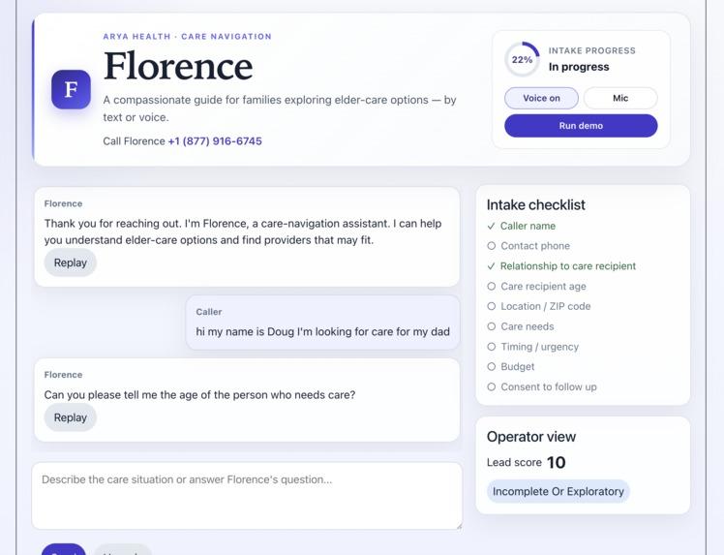Replay Florence's greeting message
This screenshot has height=555, width=724.
click(71, 262)
